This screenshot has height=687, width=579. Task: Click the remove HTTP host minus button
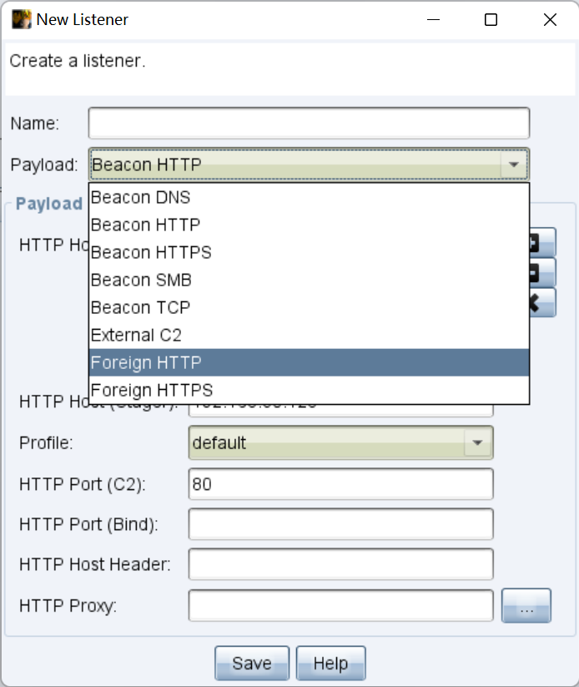click(542, 272)
